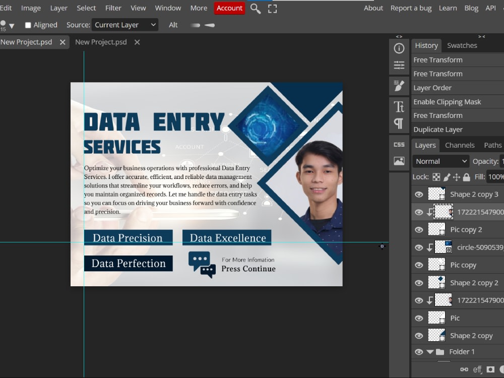Switch to second New Project.psd tab
Screen dimensions: 504x378
pos(101,42)
